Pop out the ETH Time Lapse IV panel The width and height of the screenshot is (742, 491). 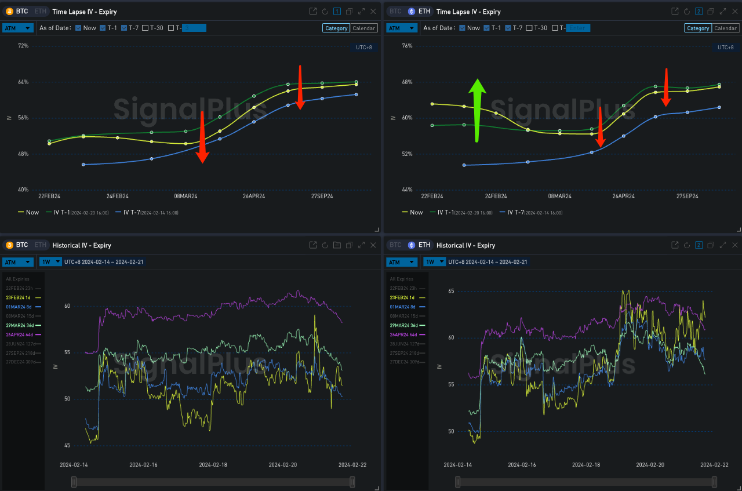pos(675,12)
